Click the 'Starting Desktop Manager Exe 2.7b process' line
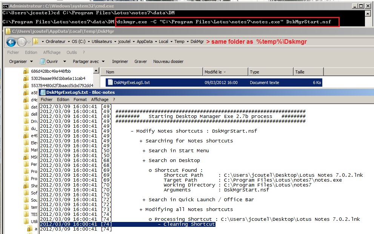This screenshot has width=374, height=234. (x=210, y=116)
